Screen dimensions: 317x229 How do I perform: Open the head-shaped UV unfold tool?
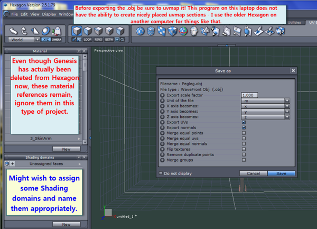click(x=194, y=31)
